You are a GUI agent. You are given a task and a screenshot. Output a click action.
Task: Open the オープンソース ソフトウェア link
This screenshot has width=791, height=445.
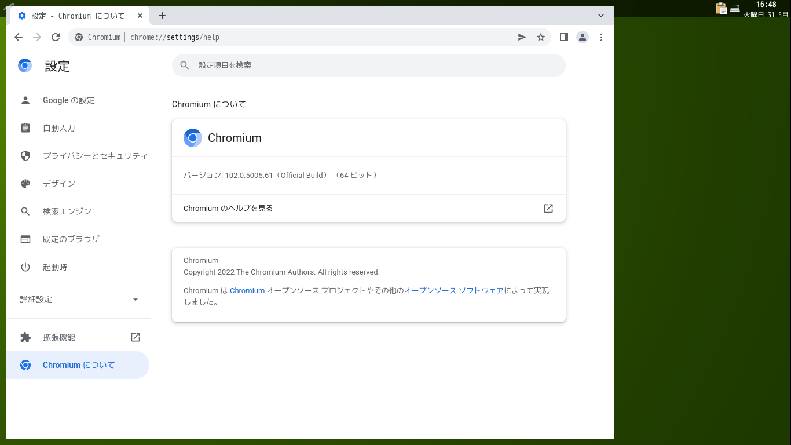click(x=454, y=290)
